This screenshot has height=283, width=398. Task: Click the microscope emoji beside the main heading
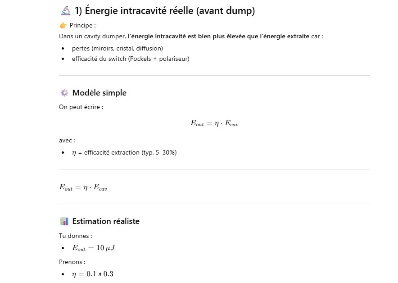coord(65,11)
